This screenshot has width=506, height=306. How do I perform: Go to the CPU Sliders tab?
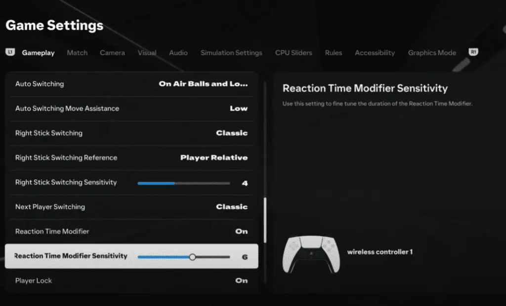tap(294, 53)
